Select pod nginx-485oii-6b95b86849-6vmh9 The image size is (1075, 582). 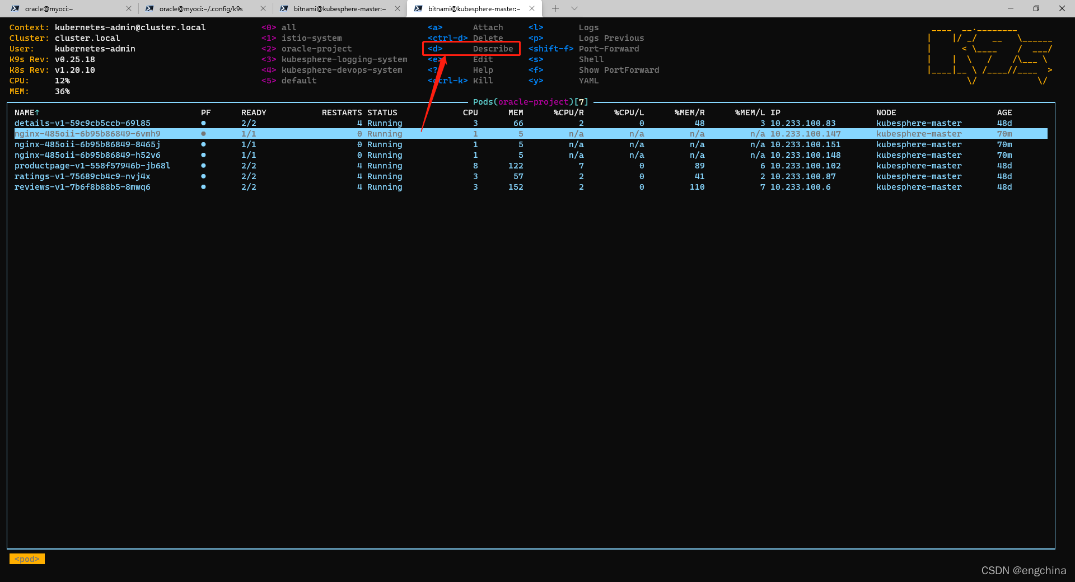tap(87, 134)
